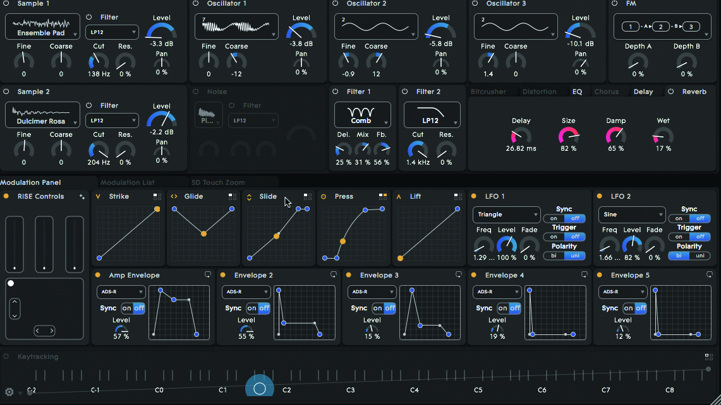
Task: Open Lift curve presets grid icon
Action: pyautogui.click(x=457, y=197)
